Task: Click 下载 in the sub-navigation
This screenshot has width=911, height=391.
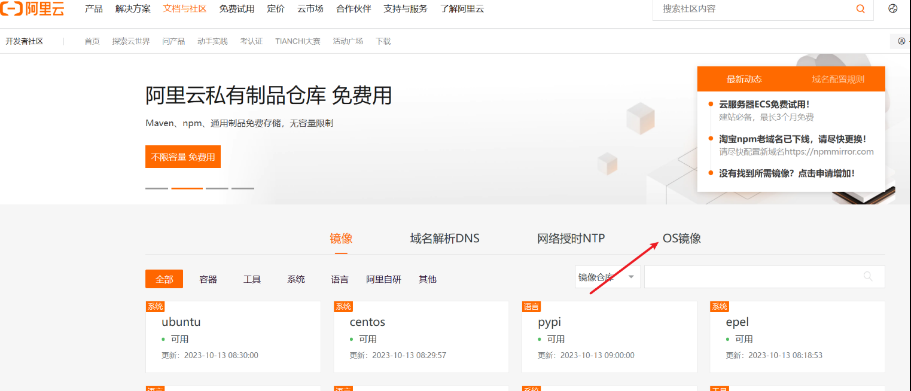Action: point(383,41)
